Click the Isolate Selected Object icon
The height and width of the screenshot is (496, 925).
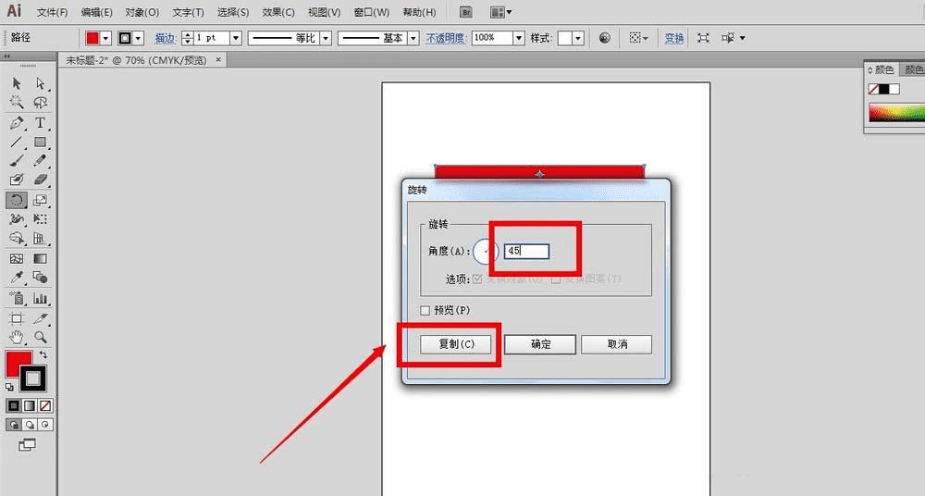(703, 38)
